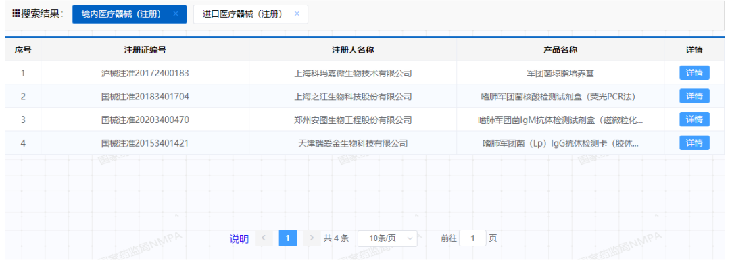Screen dimensions: 730x262
Task: Close the 境内医疗器械（注册） tab
Action: tap(176, 14)
